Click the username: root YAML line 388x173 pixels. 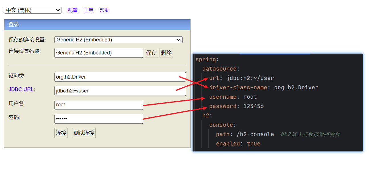pyautogui.click(x=233, y=97)
